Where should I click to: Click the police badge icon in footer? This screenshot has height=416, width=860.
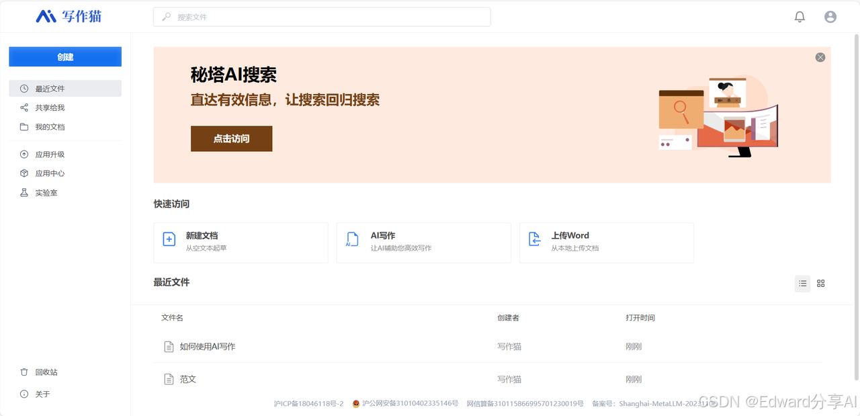(356, 404)
